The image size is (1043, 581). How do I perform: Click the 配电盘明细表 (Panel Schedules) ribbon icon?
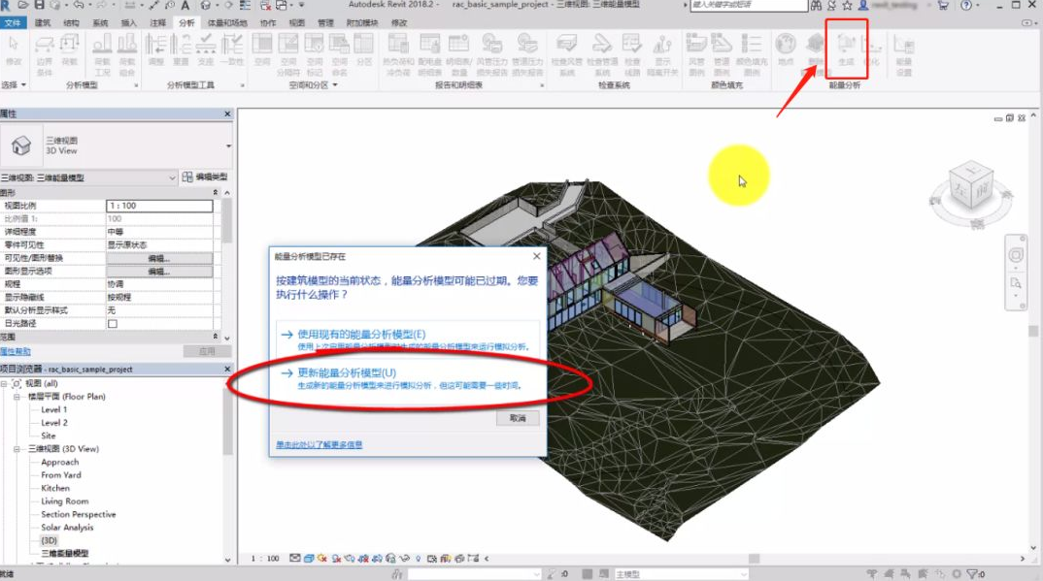click(429, 54)
